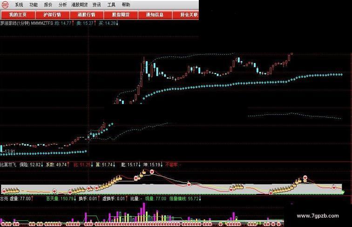Open the 通知信息 button
The width and height of the screenshot is (352, 227).
coord(155,15)
